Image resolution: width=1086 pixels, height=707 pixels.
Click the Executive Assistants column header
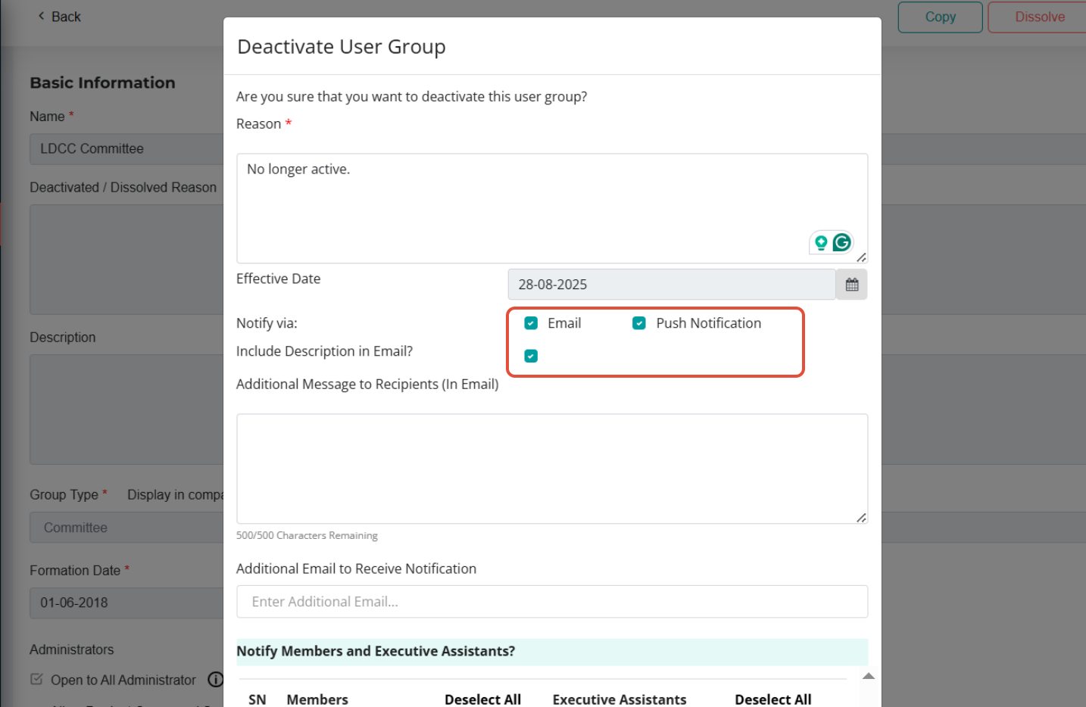tap(619, 699)
